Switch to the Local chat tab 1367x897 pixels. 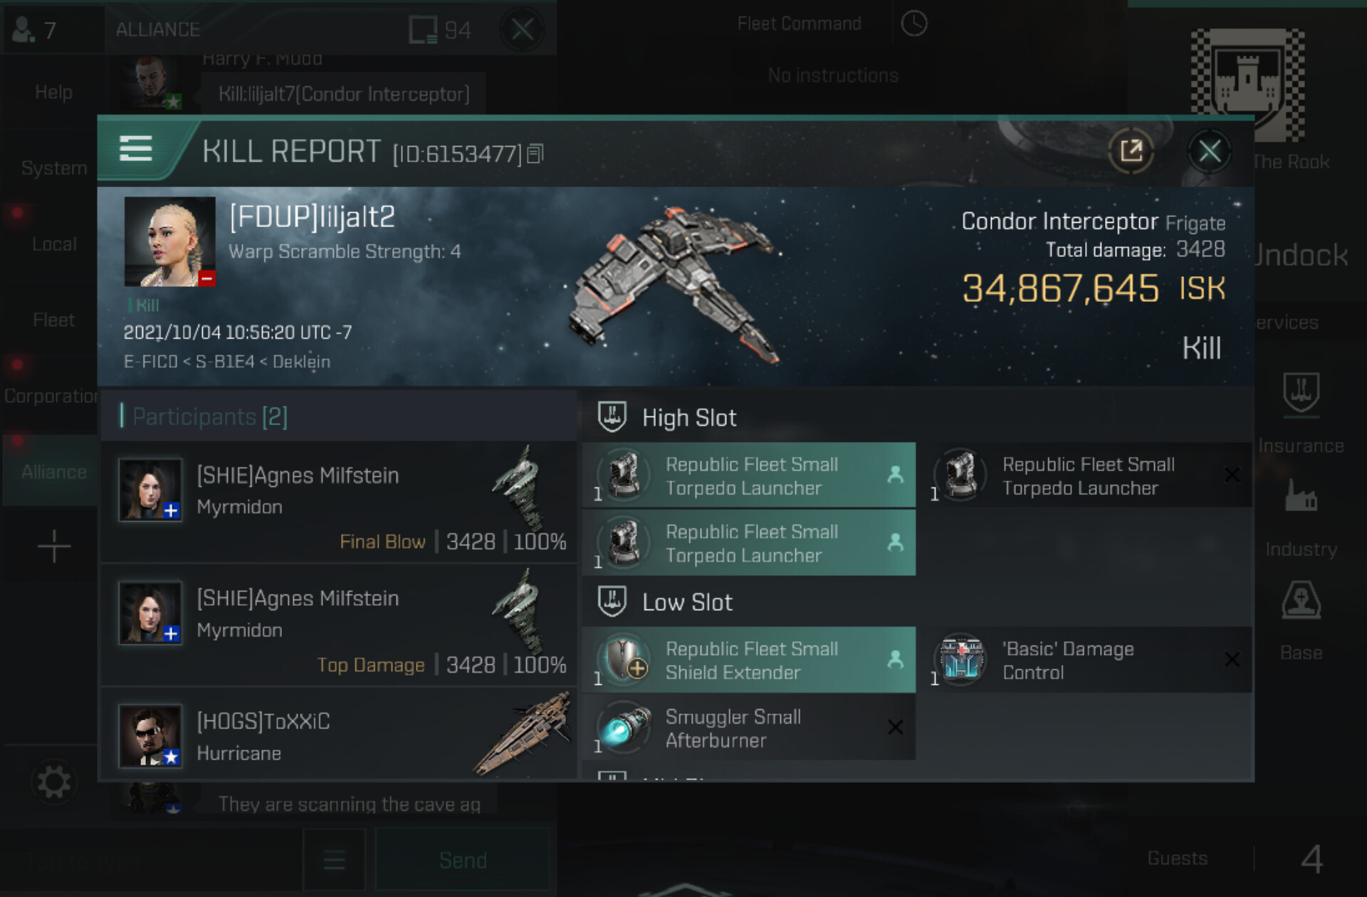(54, 244)
